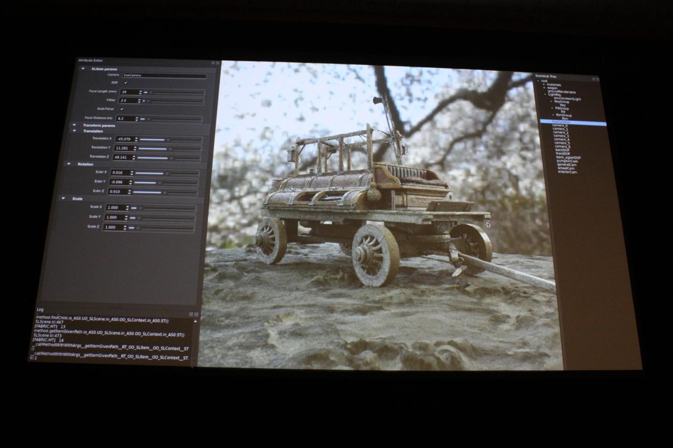Toggle the DOF checkbox
This screenshot has height=448, width=673.
(126, 82)
